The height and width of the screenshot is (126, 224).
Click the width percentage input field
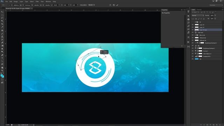click(x=36, y=5)
